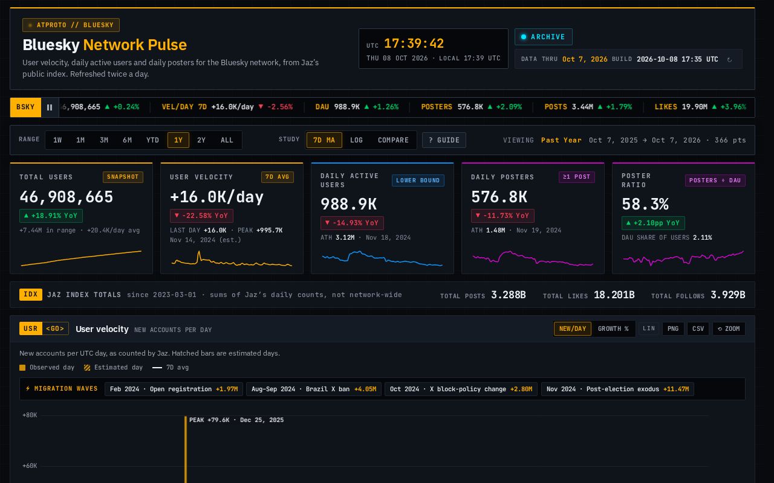
Task: Click the SNAPSHOT badge on Total Users
Action: point(123,177)
